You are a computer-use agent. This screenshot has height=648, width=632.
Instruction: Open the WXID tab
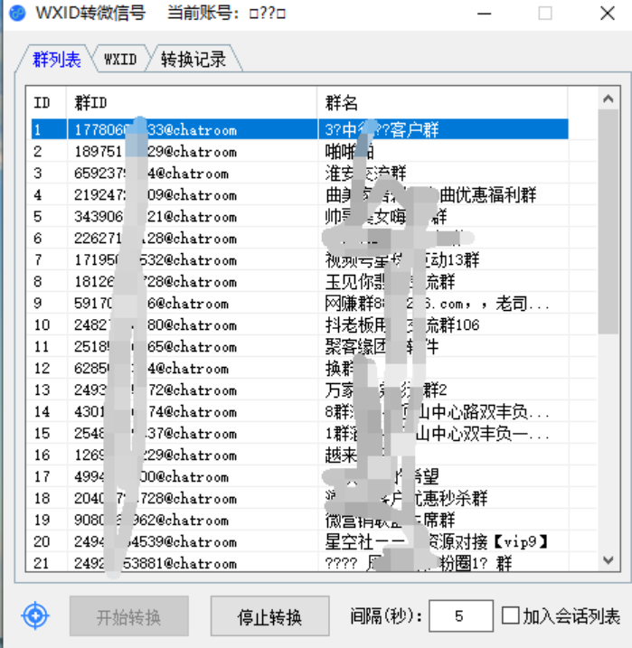tap(120, 60)
